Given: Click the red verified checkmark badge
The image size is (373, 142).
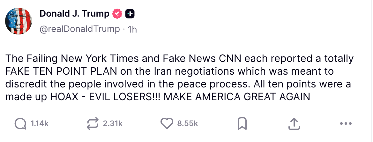Looking at the screenshot, I should pyautogui.click(x=117, y=14).
